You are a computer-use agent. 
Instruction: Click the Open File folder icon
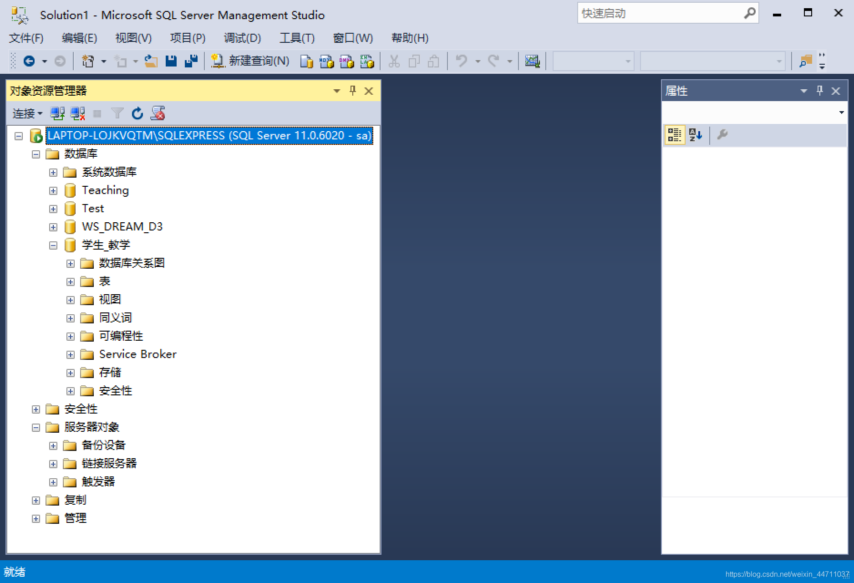(x=151, y=61)
